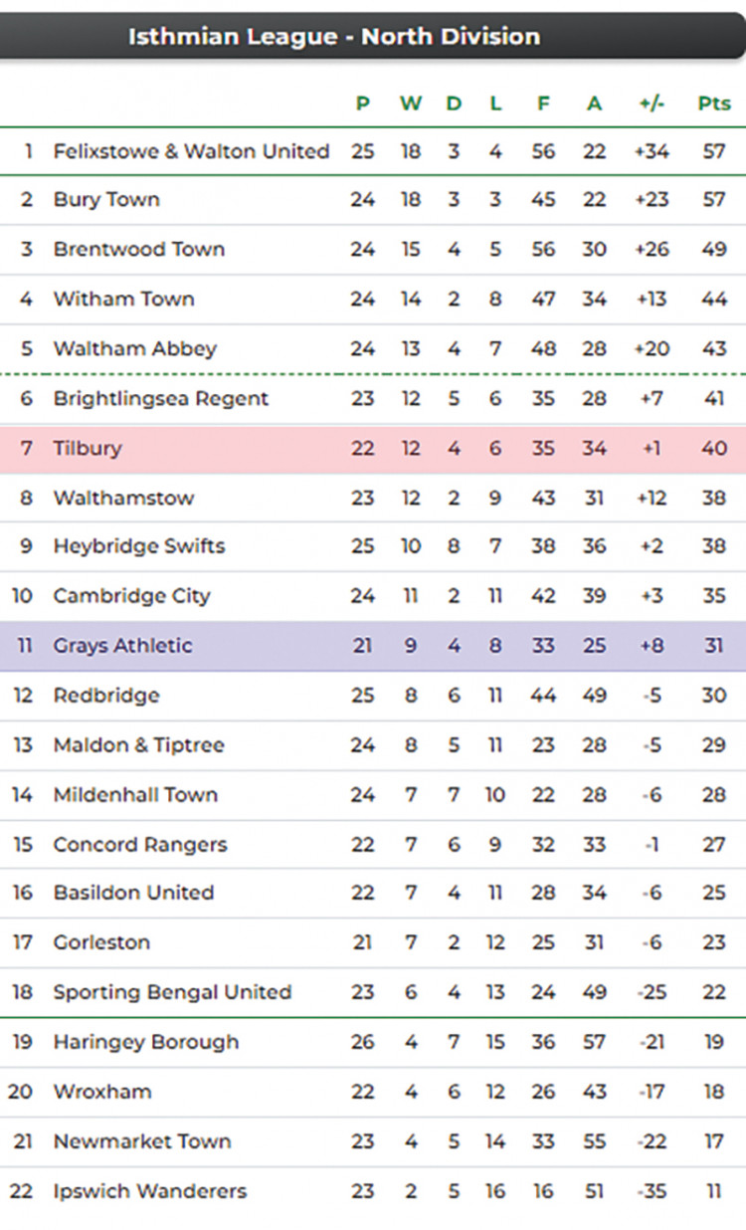Open the Felixstowe & Walton United team link
The image size is (746, 1230).
pyautogui.click(x=191, y=151)
